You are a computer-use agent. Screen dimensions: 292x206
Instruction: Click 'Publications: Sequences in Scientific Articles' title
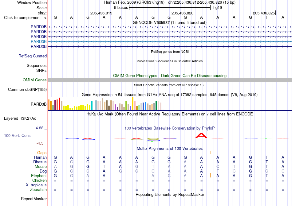click(x=170, y=61)
